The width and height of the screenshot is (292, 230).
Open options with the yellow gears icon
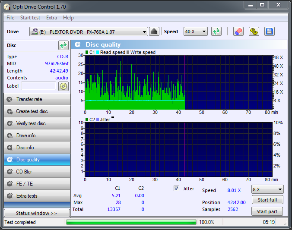click(x=254, y=31)
